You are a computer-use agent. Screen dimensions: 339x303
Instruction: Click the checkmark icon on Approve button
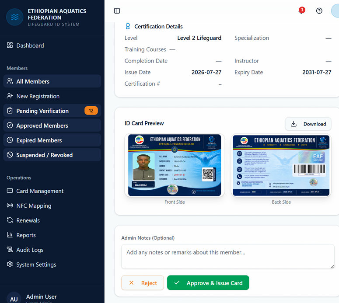pos(177,282)
